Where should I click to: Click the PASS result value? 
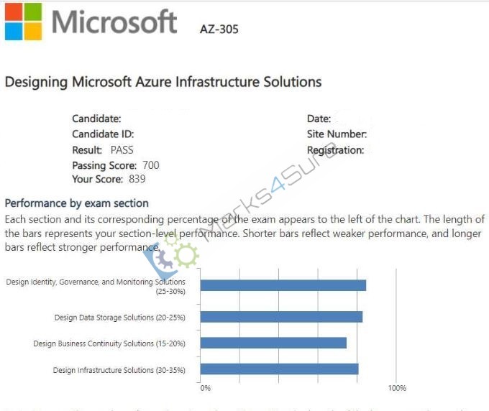coord(122,150)
